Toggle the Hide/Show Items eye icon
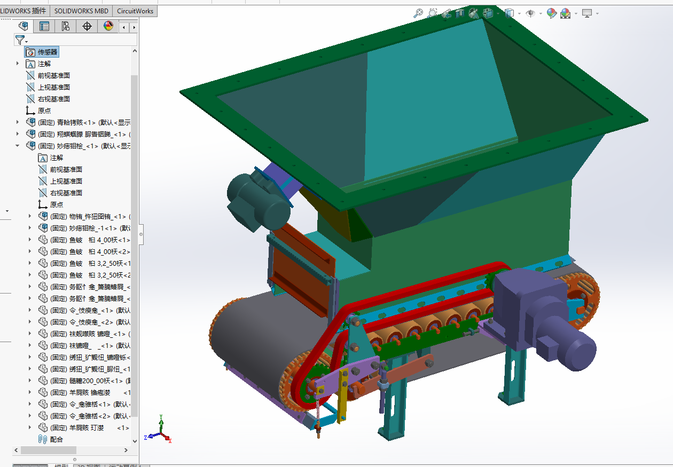Image resolution: width=673 pixels, height=467 pixels. click(530, 13)
